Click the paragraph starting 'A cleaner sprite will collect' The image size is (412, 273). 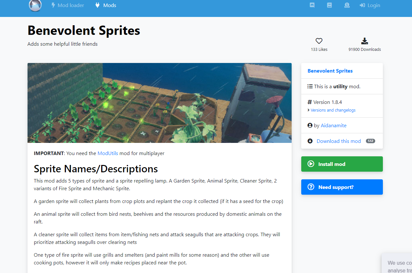(157, 238)
